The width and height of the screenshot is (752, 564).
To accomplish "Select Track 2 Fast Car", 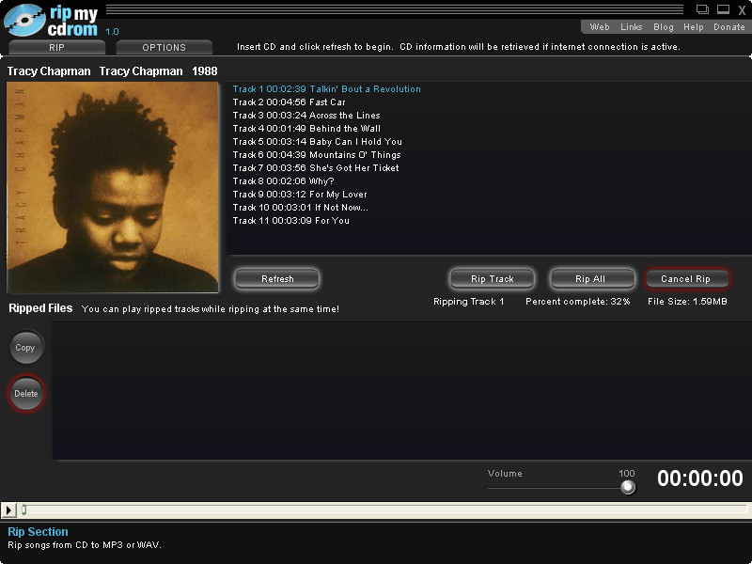I will 289,102.
